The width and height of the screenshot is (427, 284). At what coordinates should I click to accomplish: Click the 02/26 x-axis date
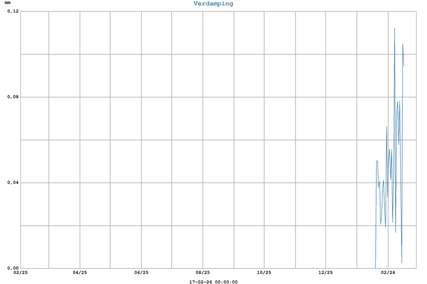pyautogui.click(x=388, y=273)
